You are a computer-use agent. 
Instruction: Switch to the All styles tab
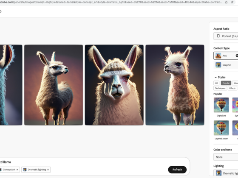click(x=216, y=83)
